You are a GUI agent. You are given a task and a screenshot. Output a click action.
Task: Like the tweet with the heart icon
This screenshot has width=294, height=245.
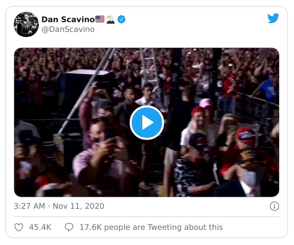point(19,227)
